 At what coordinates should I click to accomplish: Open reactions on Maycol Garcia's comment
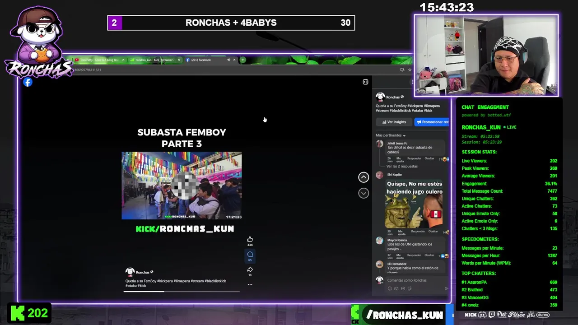tap(443, 256)
